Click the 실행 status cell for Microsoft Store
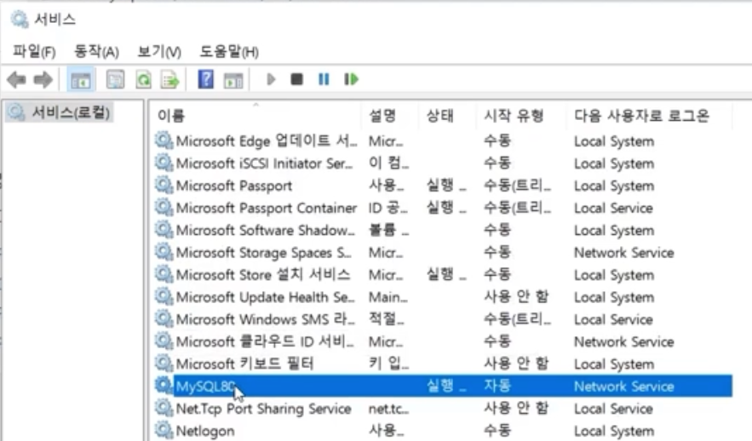Viewport: 752px width, 441px height. (446, 275)
